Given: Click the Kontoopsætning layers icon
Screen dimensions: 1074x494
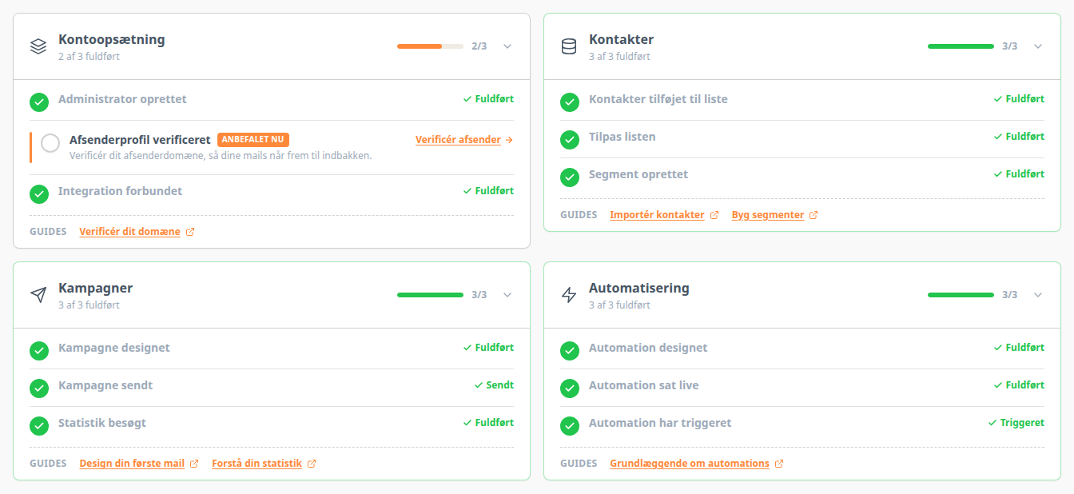Looking at the screenshot, I should (38, 46).
